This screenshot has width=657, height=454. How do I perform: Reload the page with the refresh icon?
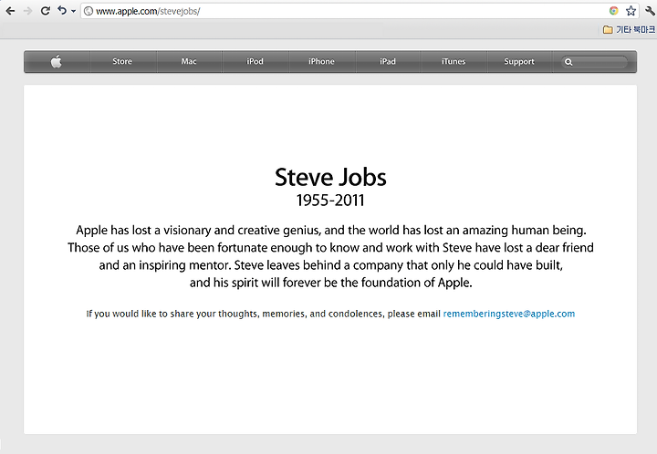click(x=46, y=11)
